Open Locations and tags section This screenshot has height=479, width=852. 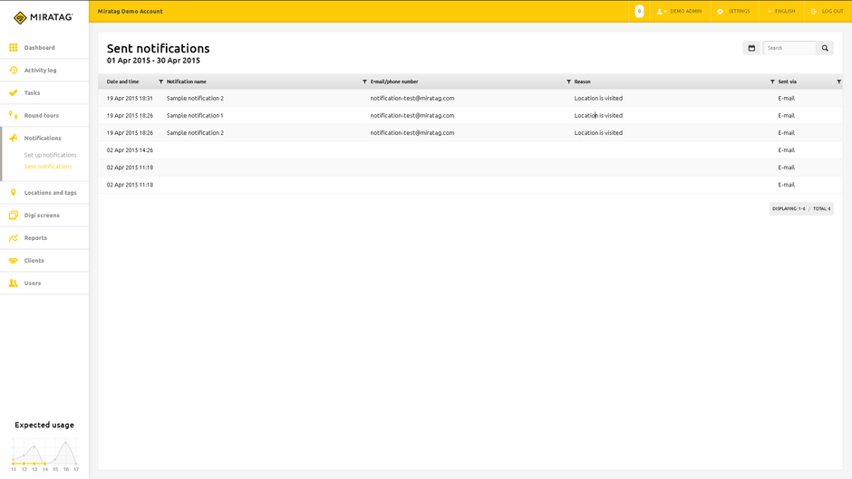(50, 192)
